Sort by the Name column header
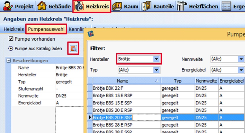245x133 pixels. coord(127,81)
